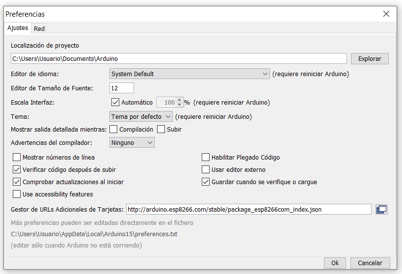Expand the Tema por defecto dropdown
Viewport: 402px width, 274px height.
pyautogui.click(x=141, y=117)
